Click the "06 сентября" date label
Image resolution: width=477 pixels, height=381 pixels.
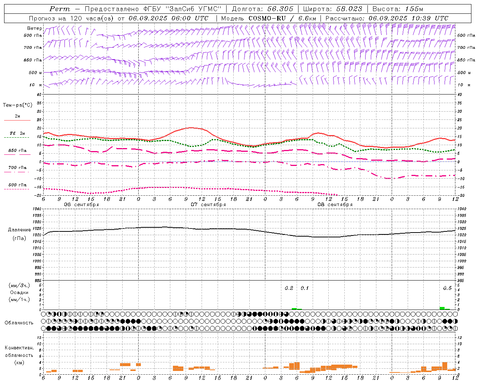(82, 205)
